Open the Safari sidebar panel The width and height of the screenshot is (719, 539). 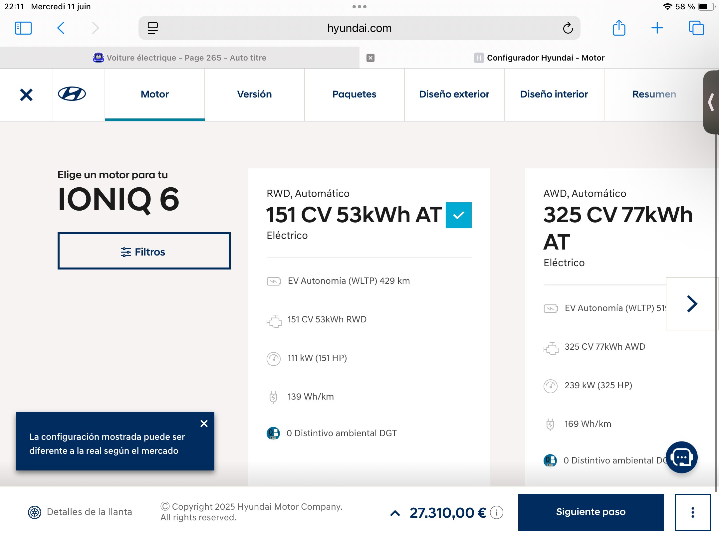[x=23, y=28]
